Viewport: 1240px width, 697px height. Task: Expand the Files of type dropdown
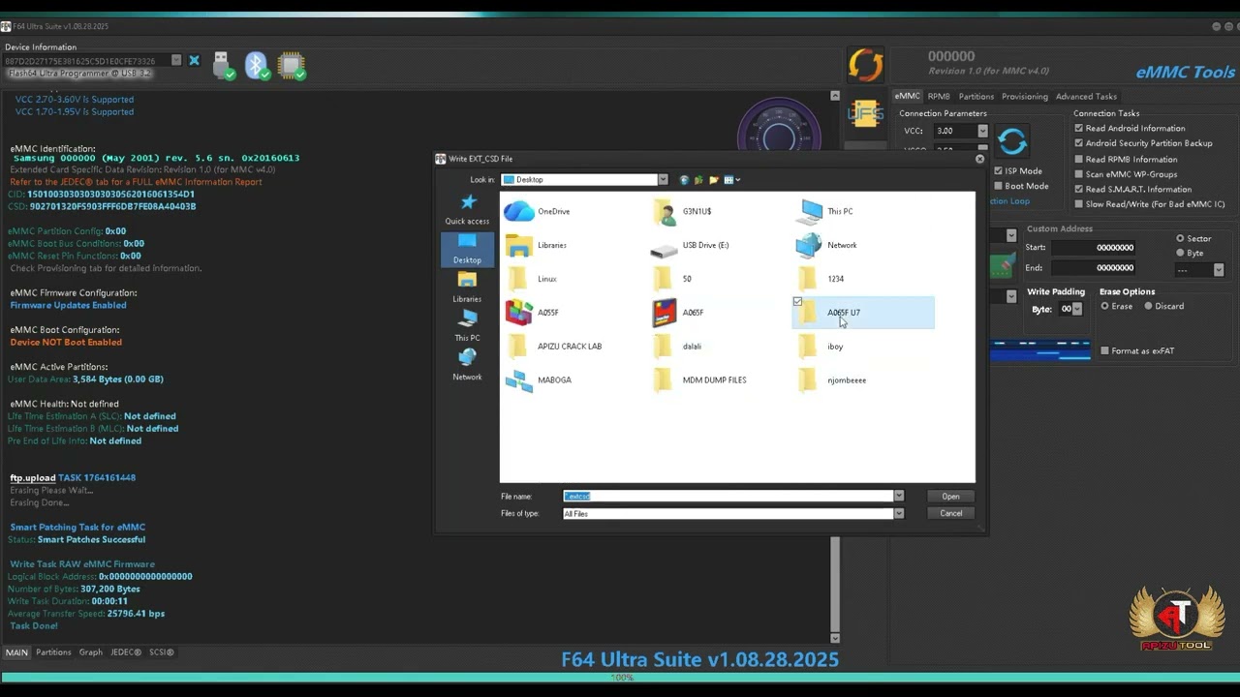pyautogui.click(x=898, y=513)
